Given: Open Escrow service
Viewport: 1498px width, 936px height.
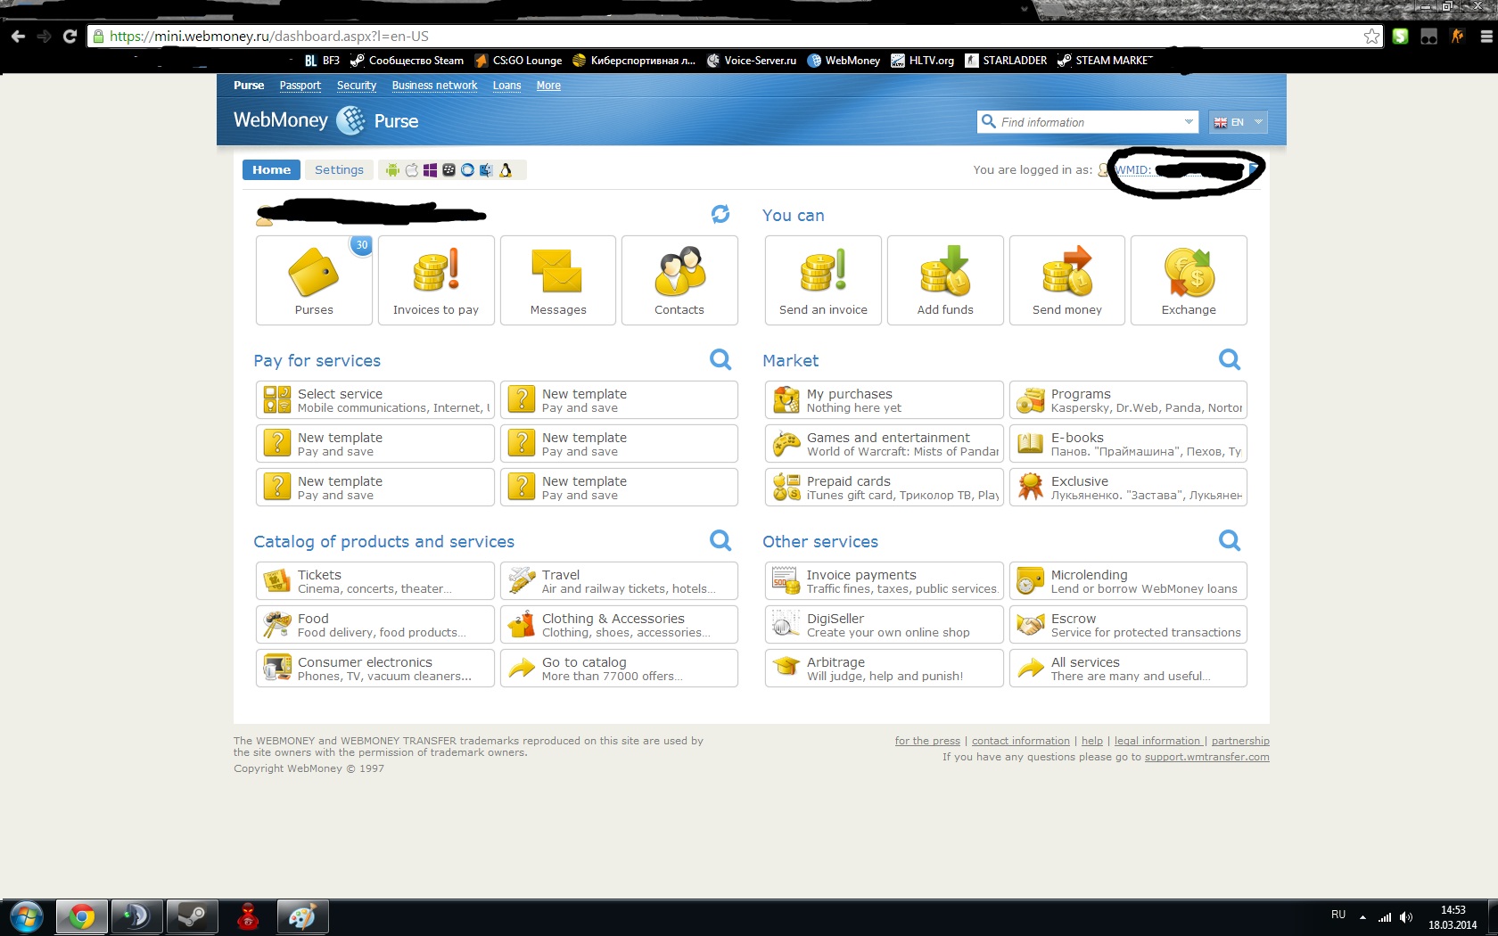Looking at the screenshot, I should [1128, 624].
